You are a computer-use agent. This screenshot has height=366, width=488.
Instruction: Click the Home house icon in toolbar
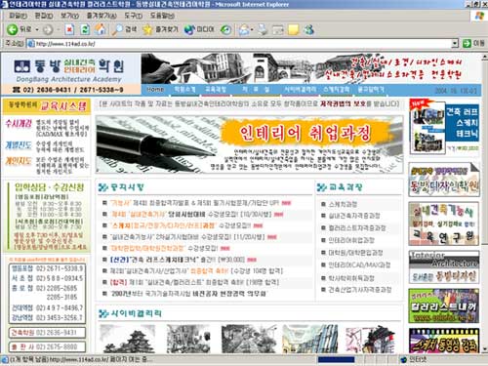point(101,29)
